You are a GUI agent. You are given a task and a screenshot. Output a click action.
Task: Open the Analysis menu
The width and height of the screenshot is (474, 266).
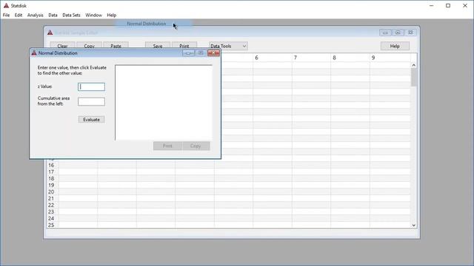point(35,15)
